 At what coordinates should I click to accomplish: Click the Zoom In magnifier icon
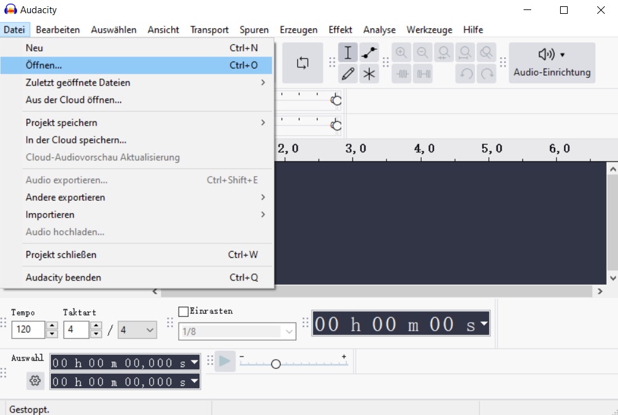click(402, 53)
